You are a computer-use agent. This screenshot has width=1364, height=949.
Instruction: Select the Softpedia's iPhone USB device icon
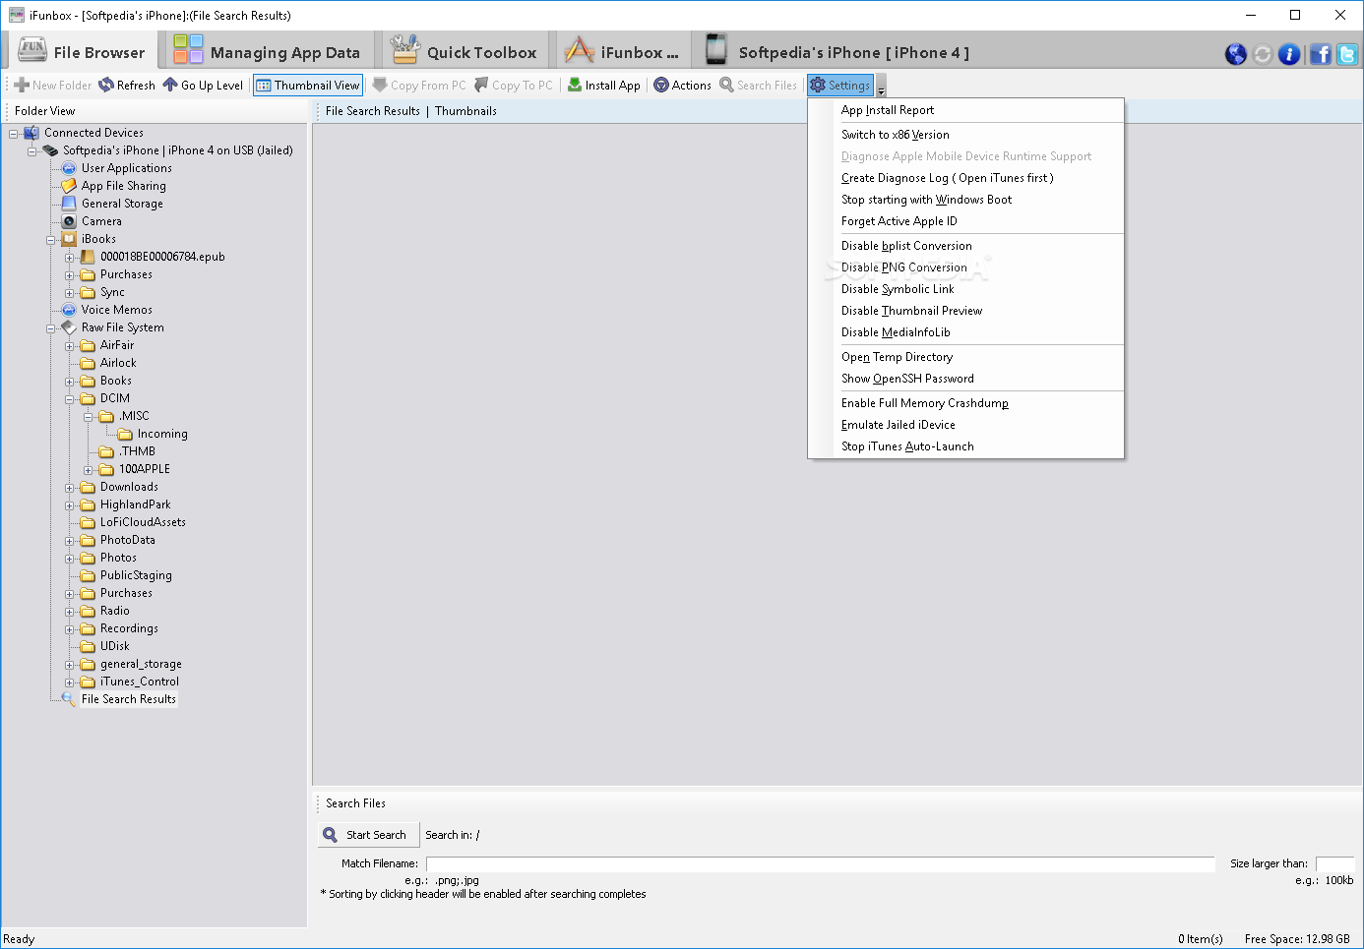click(x=50, y=150)
